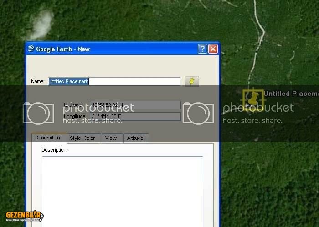Click inside the Description text area

pyautogui.click(x=122, y=191)
